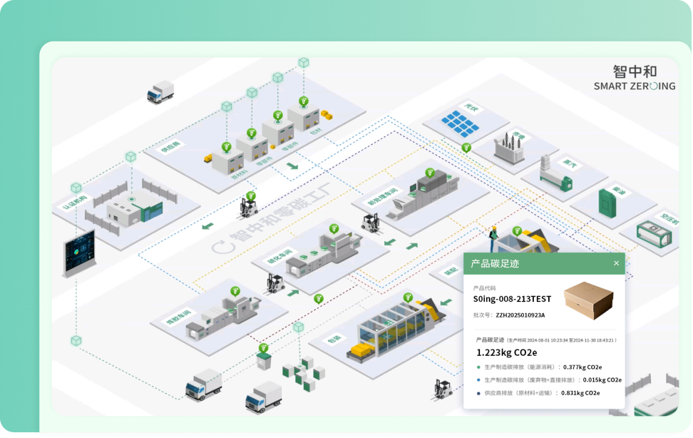Click the product code S0ing-008-213TEST

(512, 300)
